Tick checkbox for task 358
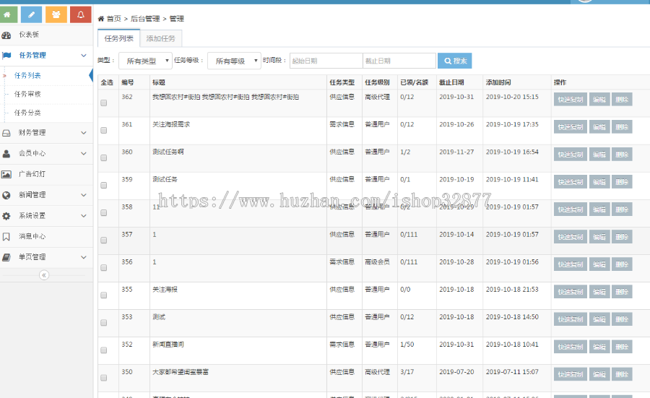This screenshot has width=650, height=398. point(103,212)
